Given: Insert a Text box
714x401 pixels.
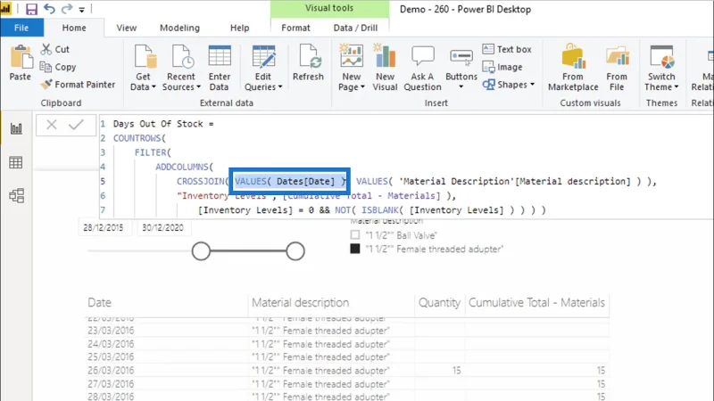Looking at the screenshot, I should [x=507, y=49].
